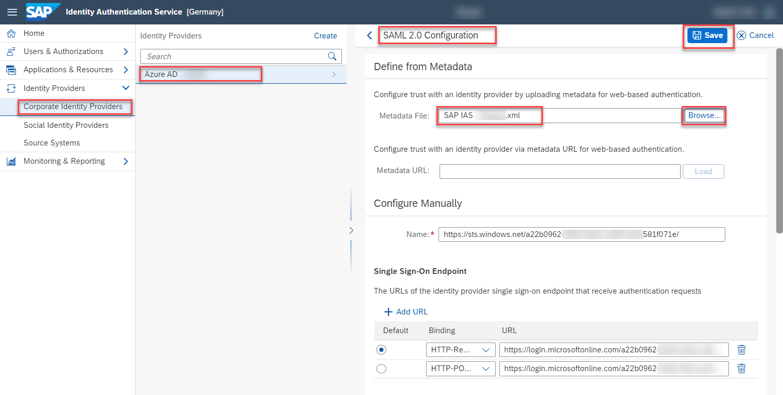This screenshot has height=395, width=783.
Task: Click the HTTP-POST endpoint URL field
Action: pyautogui.click(x=614, y=368)
